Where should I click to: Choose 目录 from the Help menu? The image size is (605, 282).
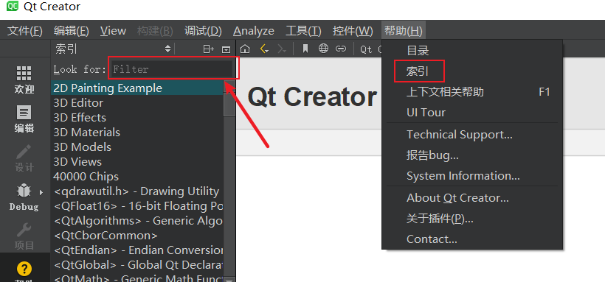tap(472, 50)
